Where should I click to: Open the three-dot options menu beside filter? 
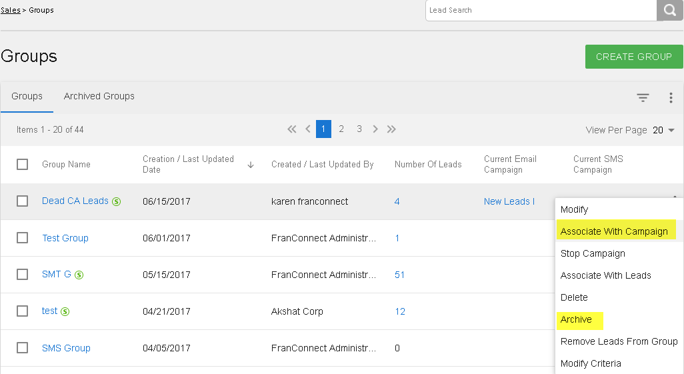point(671,98)
